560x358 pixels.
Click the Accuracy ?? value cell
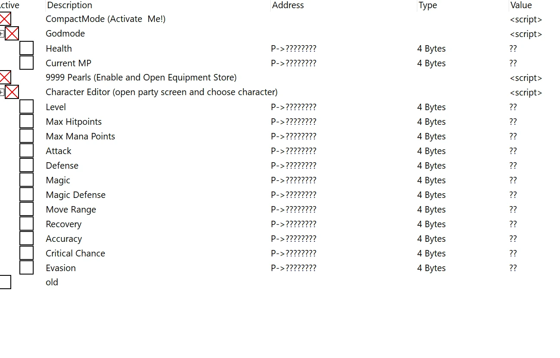pyautogui.click(x=513, y=238)
